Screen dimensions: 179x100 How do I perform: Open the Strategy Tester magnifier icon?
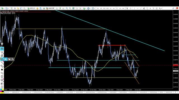click(24, 8)
